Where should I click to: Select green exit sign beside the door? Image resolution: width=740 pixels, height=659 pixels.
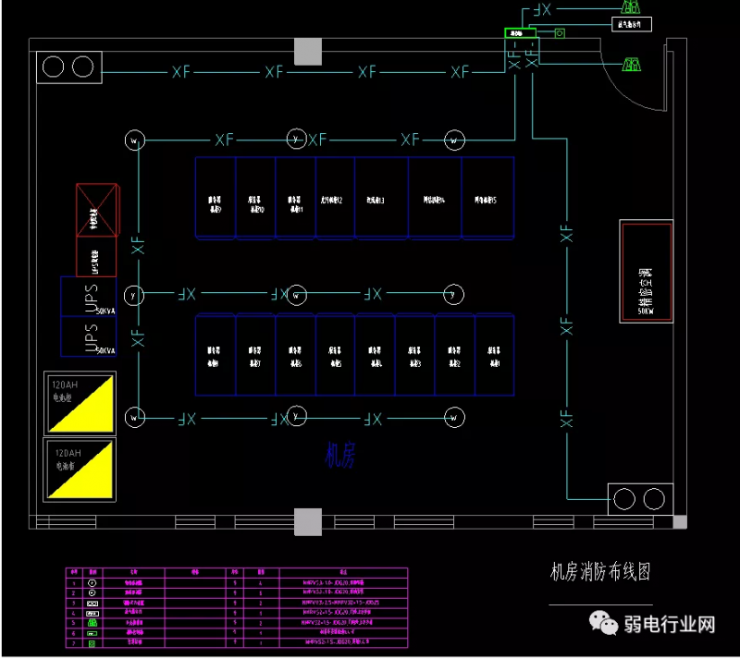point(633,64)
